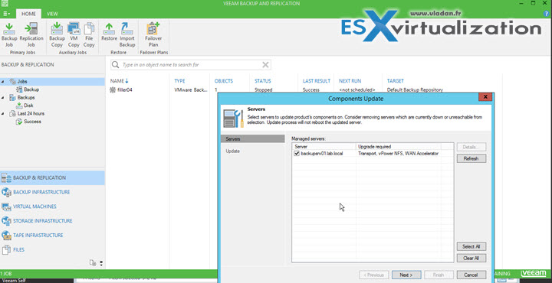Clear the search box with X
552x283 pixels.
(x=265, y=64)
